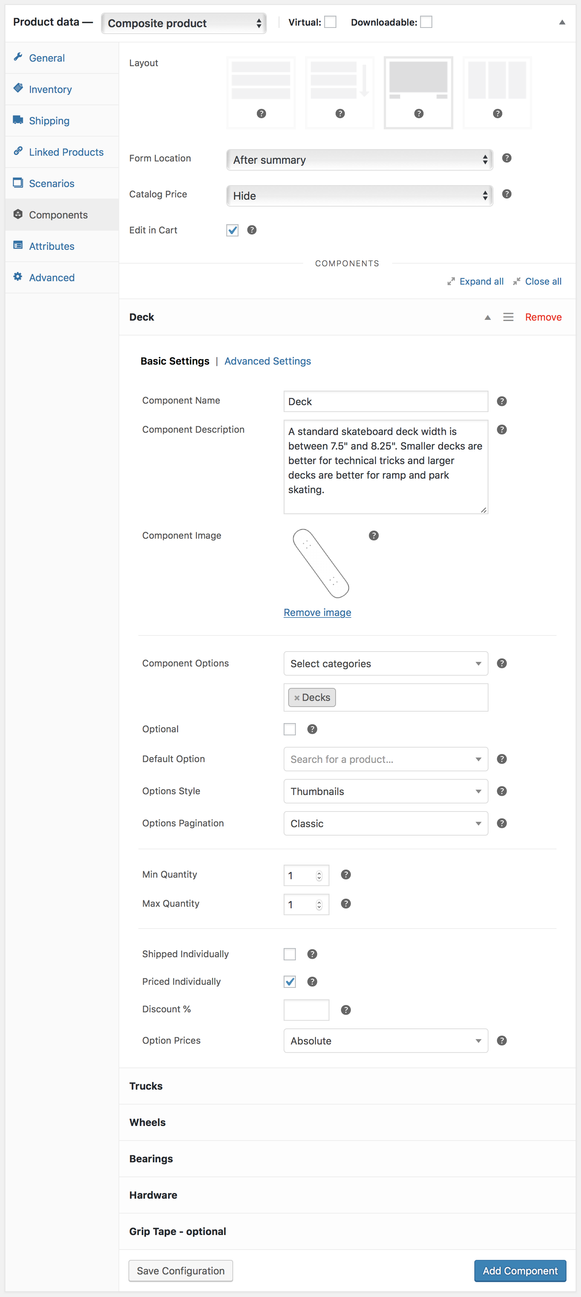Open the Scenarios tab
This screenshot has width=581, height=1297.
pos(51,184)
